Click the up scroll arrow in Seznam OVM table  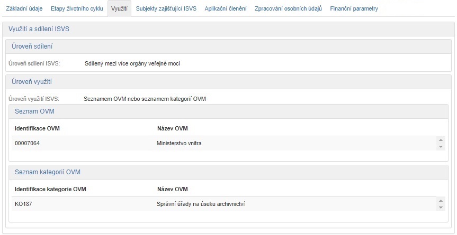click(x=441, y=140)
